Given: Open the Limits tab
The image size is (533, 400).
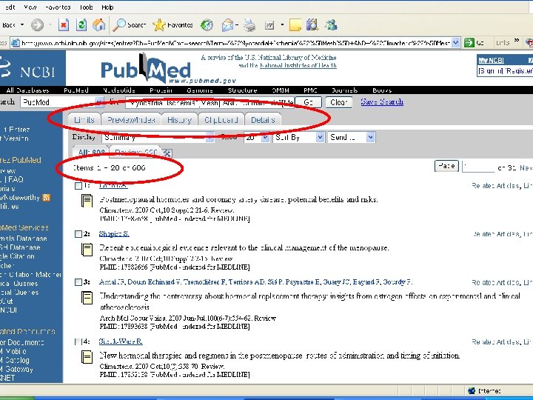Looking at the screenshot, I should pyautogui.click(x=84, y=120).
